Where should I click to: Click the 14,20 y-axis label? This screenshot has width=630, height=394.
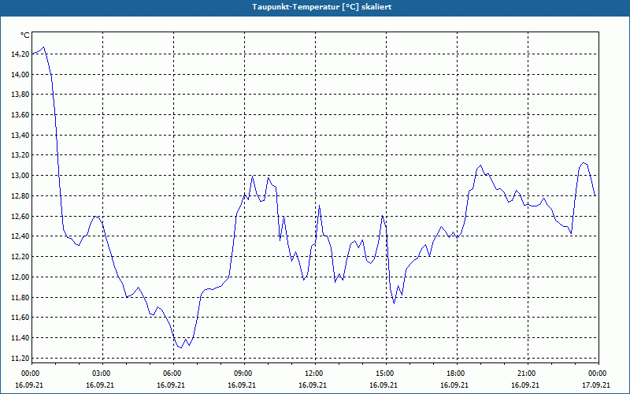point(20,54)
